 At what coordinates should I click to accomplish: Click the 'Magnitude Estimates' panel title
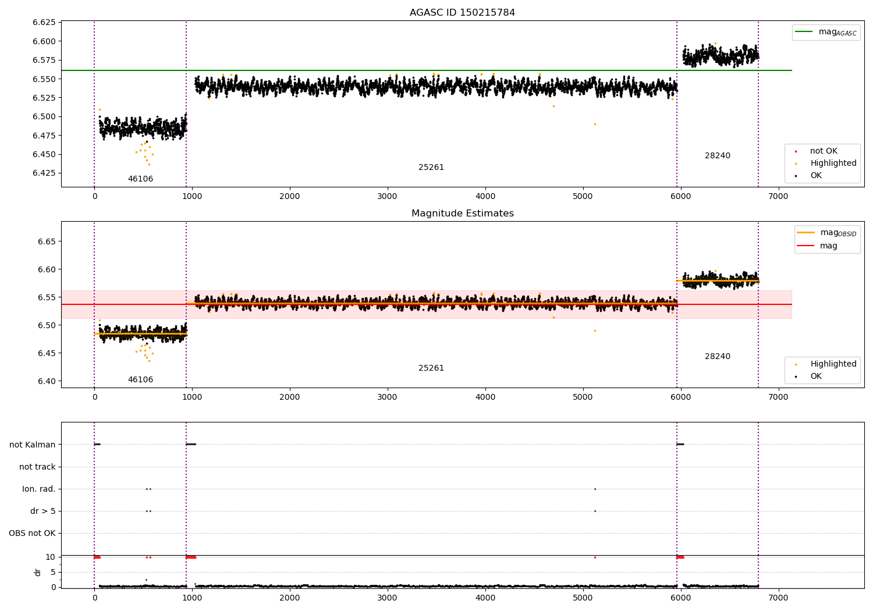coord(462,214)
